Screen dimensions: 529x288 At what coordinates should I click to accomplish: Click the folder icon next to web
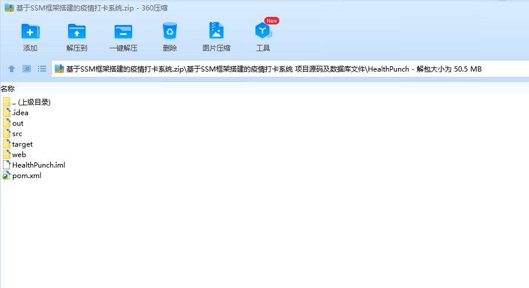7,154
